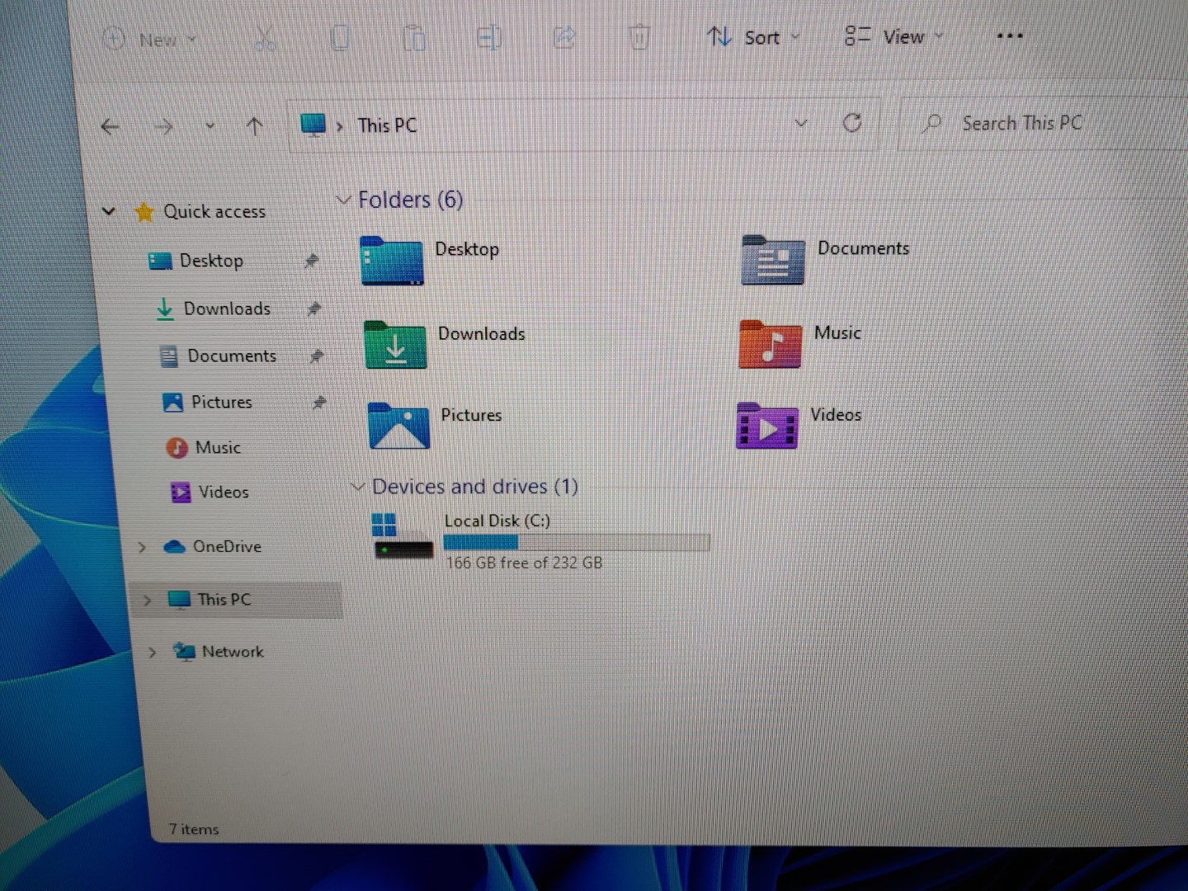The image size is (1188, 891).
Task: Collapse the Quick access tree node
Action: [108, 211]
